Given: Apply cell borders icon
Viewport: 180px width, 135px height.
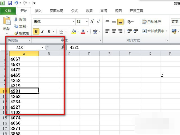Looking at the screenshot, I should [x=61, y=31].
